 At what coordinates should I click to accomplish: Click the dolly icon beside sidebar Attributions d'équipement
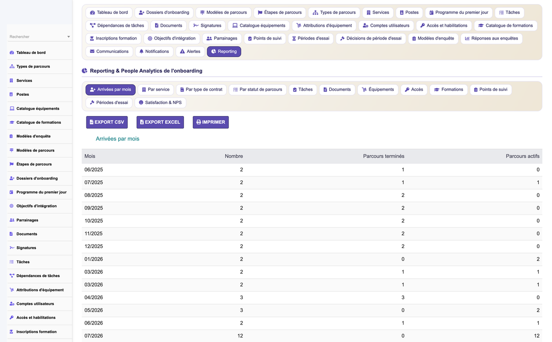pos(12,290)
